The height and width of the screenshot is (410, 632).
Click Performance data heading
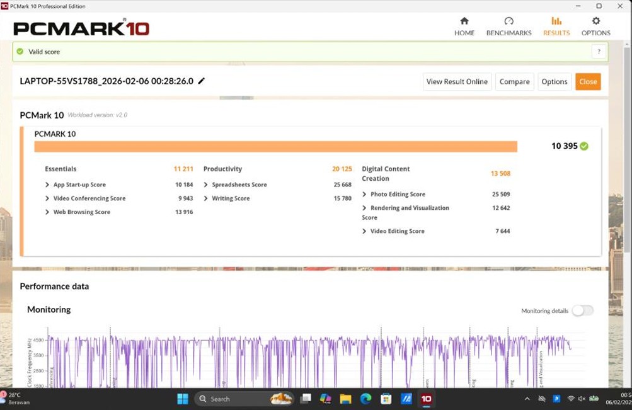(54, 287)
